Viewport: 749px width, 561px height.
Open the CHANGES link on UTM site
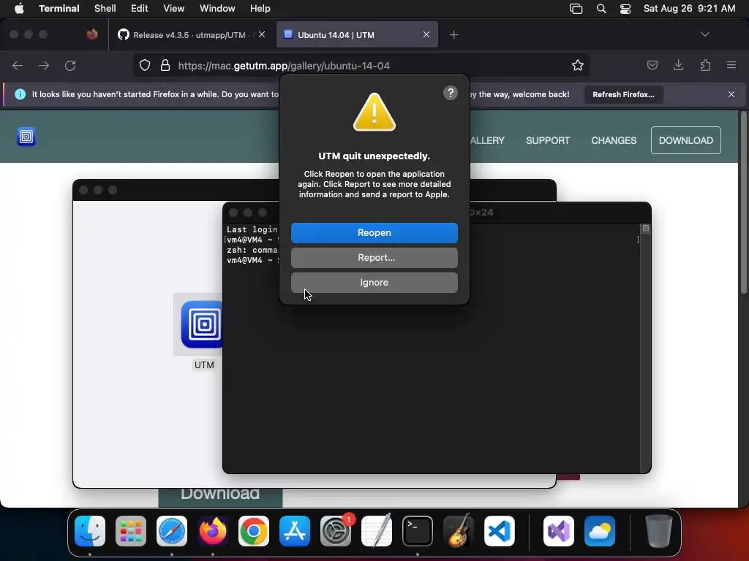pyautogui.click(x=614, y=140)
